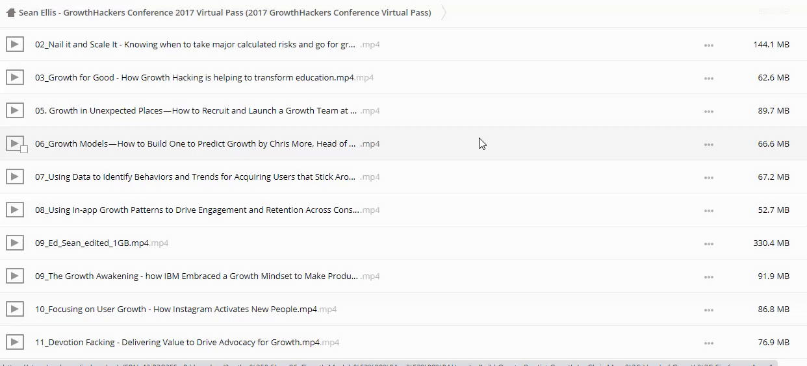Open 09_The Growth Awakening IBM file
The width and height of the screenshot is (807, 366).
click(196, 276)
